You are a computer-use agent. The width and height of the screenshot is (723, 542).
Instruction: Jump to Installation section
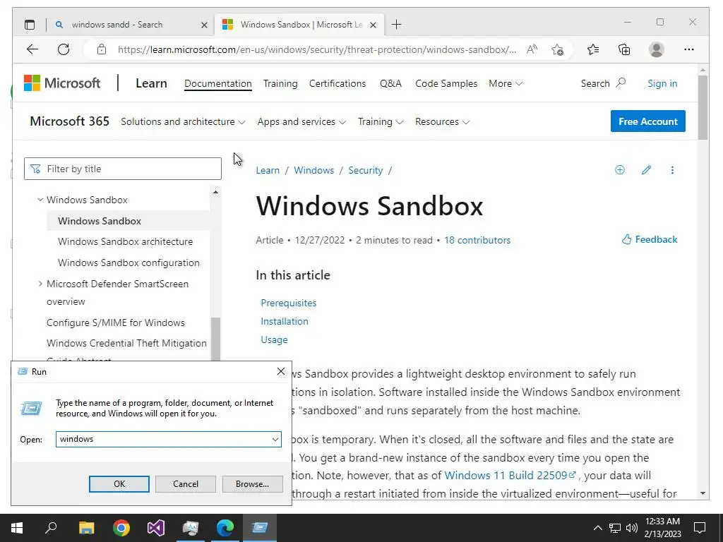(x=285, y=321)
